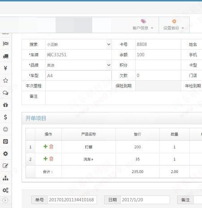Click the 车型 field showing A4
Image resolution: width=202 pixels, height=208 pixels.
point(78,75)
